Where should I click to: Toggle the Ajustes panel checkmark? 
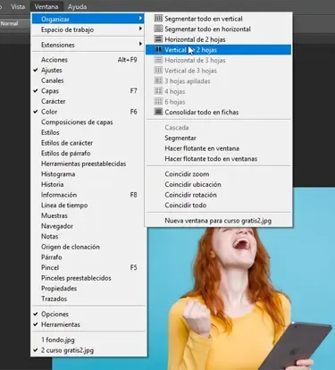coord(36,70)
